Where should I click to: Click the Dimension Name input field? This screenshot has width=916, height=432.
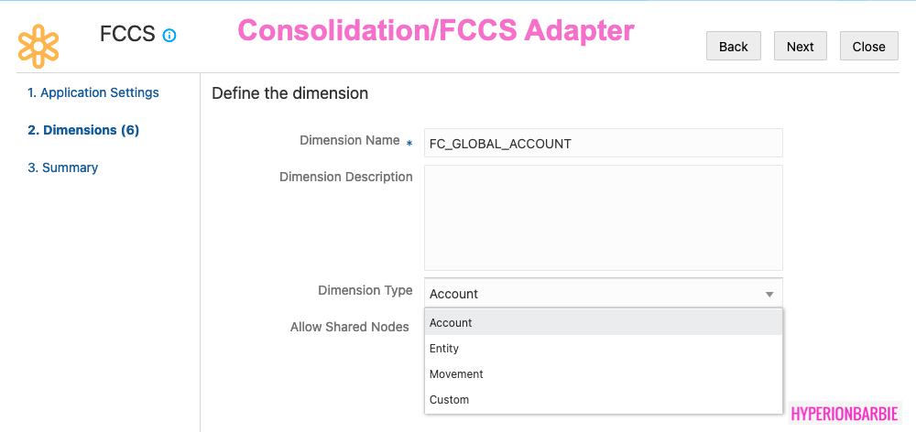(603, 144)
